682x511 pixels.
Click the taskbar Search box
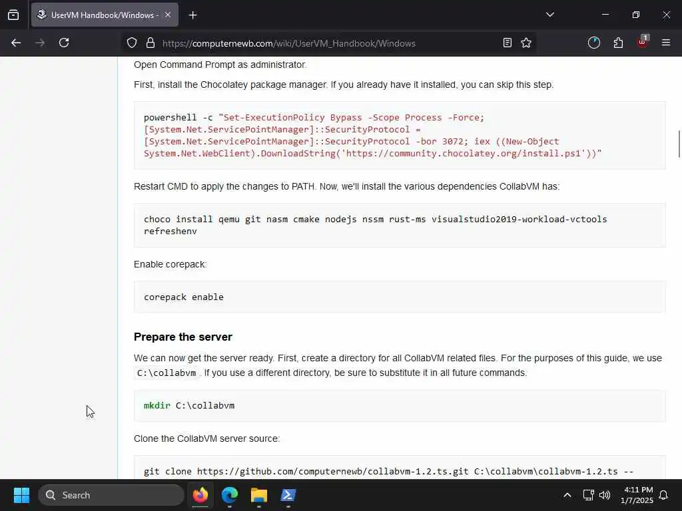pyautogui.click(x=111, y=495)
